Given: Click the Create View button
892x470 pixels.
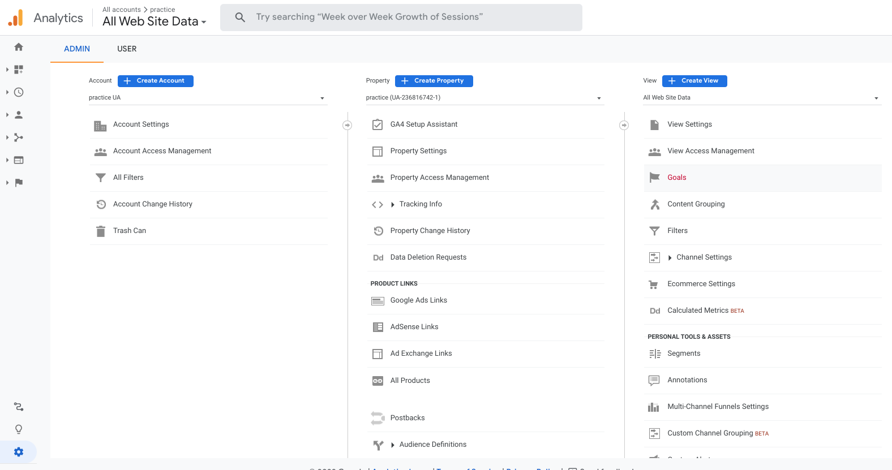Looking at the screenshot, I should point(694,81).
